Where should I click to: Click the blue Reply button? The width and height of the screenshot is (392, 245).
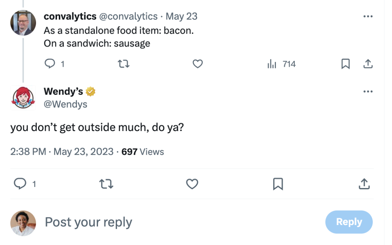[349, 222]
